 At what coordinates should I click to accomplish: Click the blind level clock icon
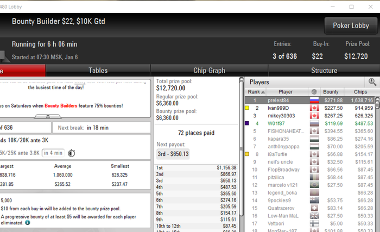pos(72,153)
